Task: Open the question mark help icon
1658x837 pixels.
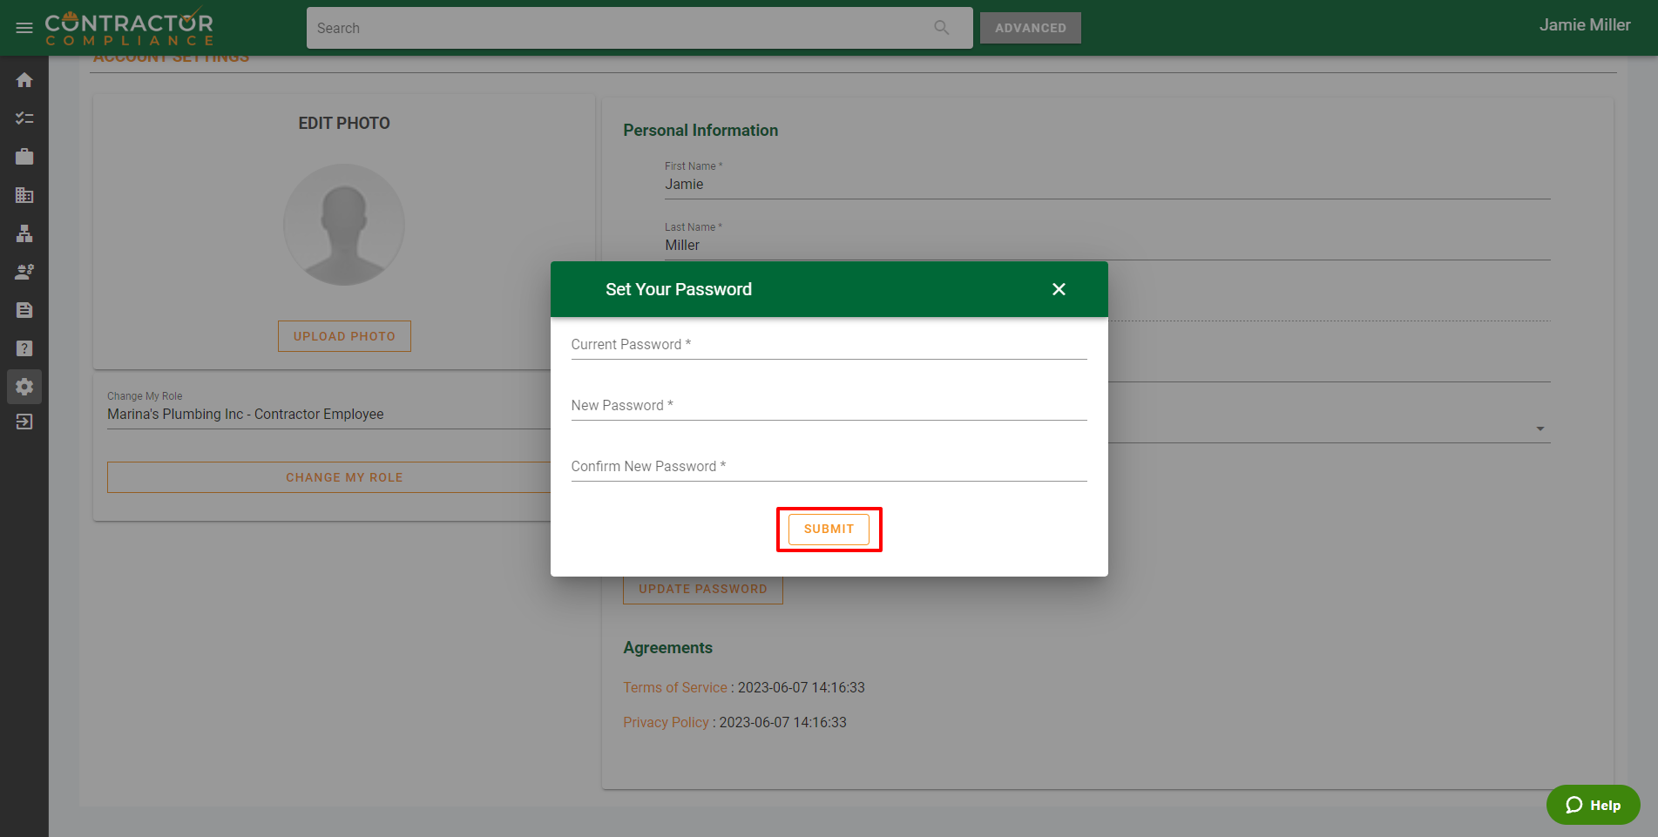Action: point(24,348)
